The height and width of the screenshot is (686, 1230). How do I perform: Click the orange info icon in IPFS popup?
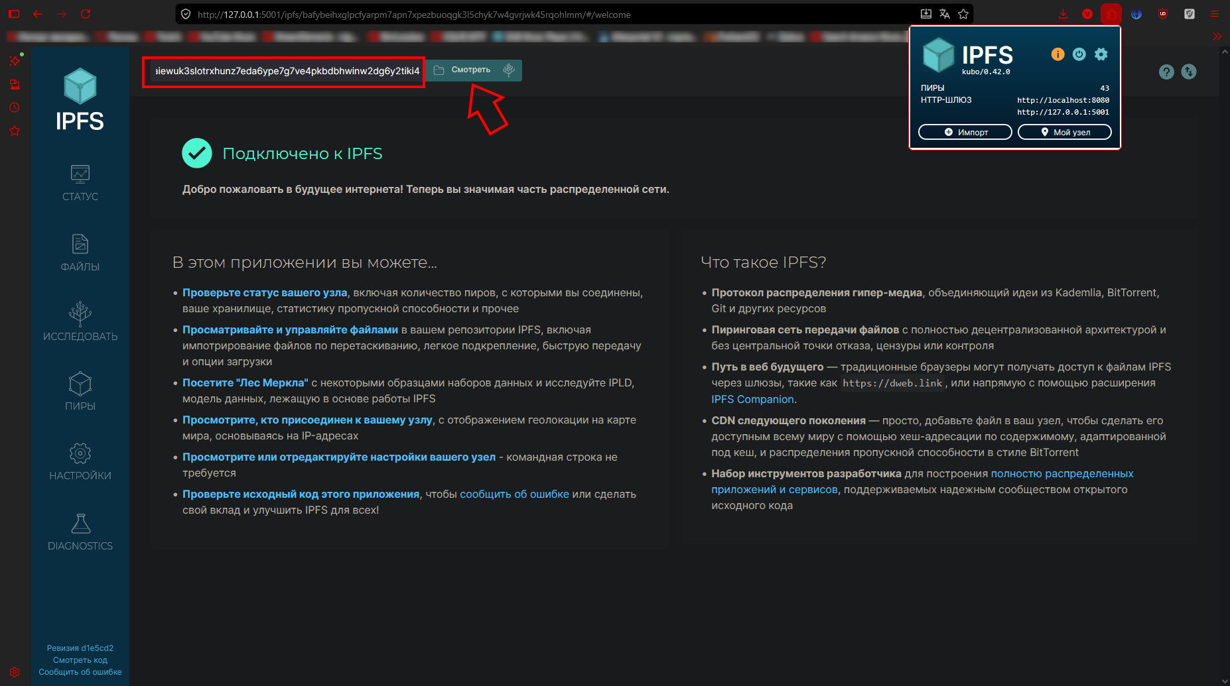tap(1058, 54)
